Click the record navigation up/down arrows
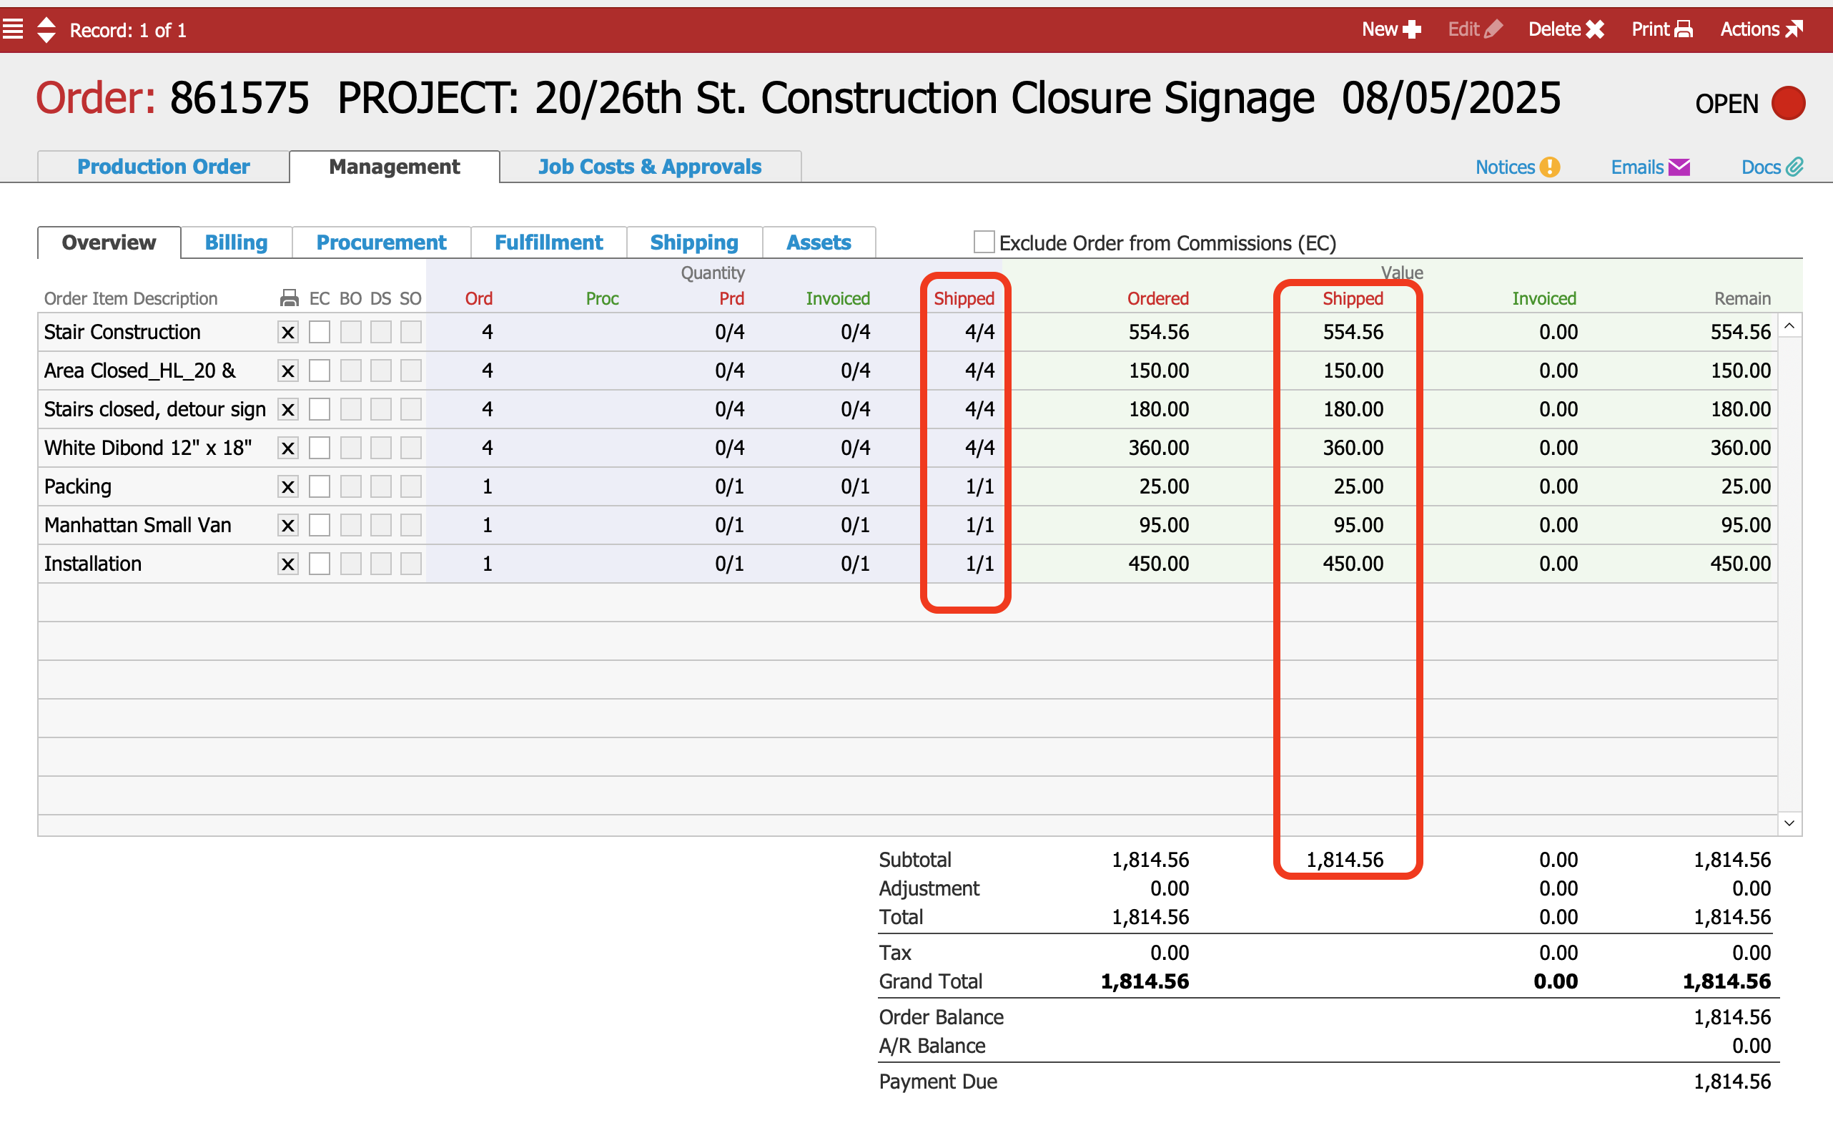The height and width of the screenshot is (1133, 1833). pos(46,30)
